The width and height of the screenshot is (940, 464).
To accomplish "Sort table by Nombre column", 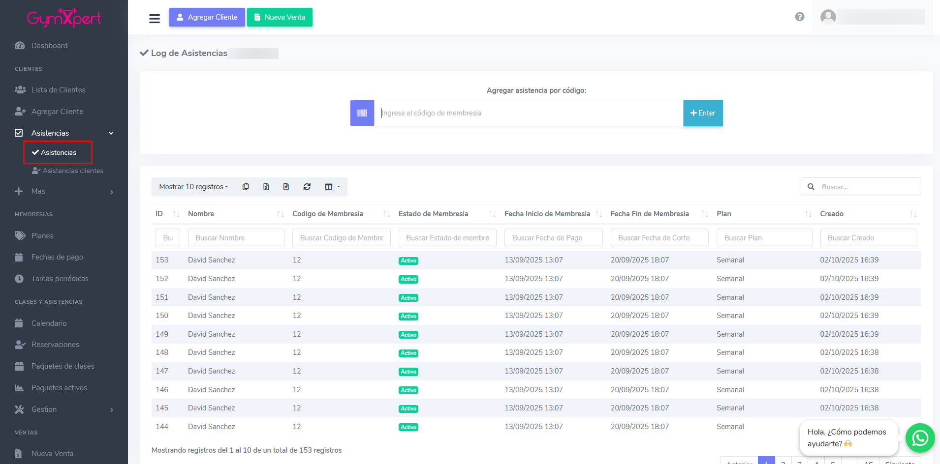I will point(201,214).
